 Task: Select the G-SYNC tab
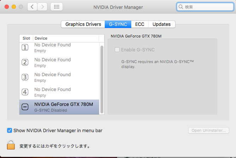[x=118, y=24]
